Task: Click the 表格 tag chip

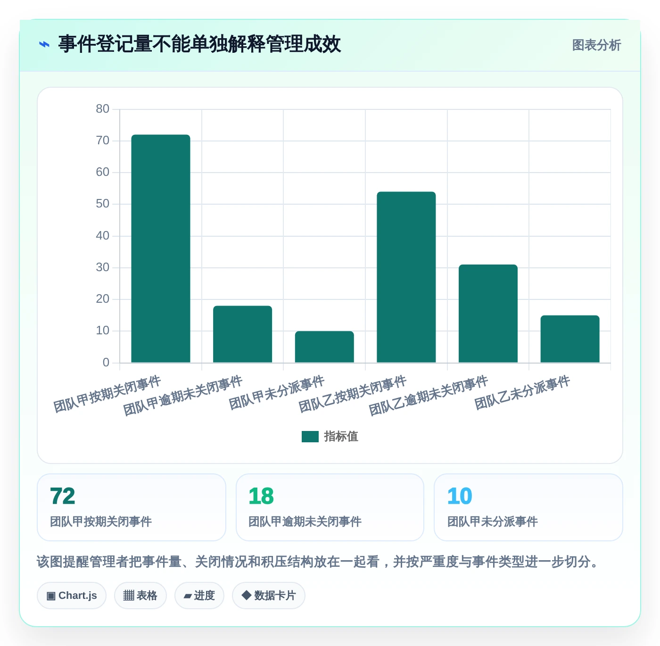Action: pos(140,596)
